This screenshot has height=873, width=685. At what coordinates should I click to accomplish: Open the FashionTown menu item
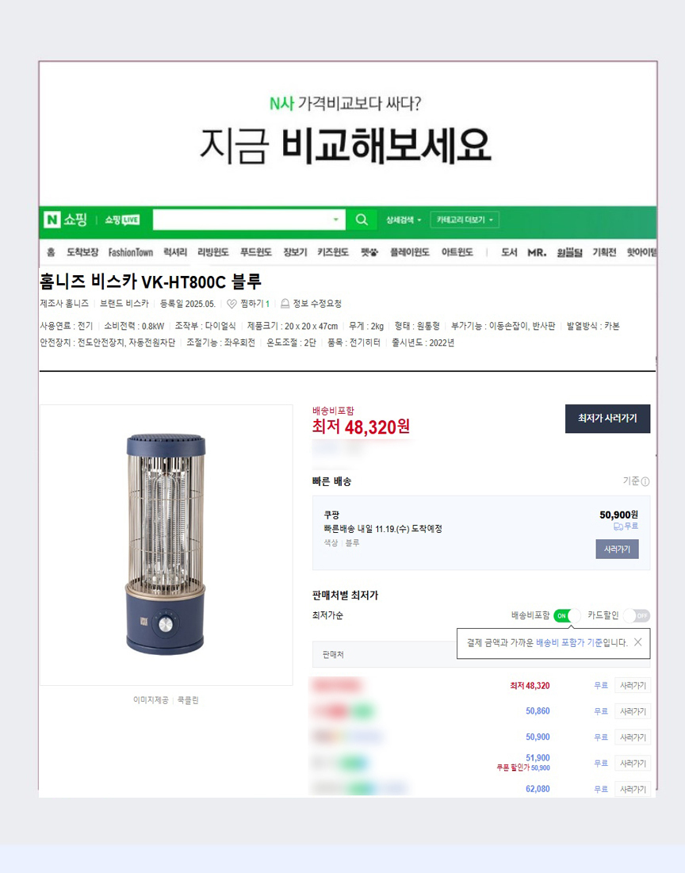coord(130,252)
